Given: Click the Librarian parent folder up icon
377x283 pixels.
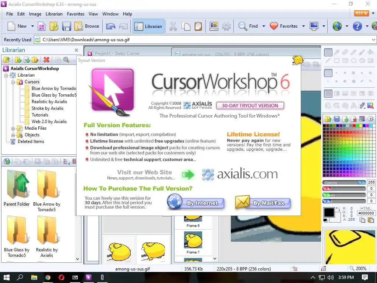Looking at the screenshot, I should pos(7,60).
